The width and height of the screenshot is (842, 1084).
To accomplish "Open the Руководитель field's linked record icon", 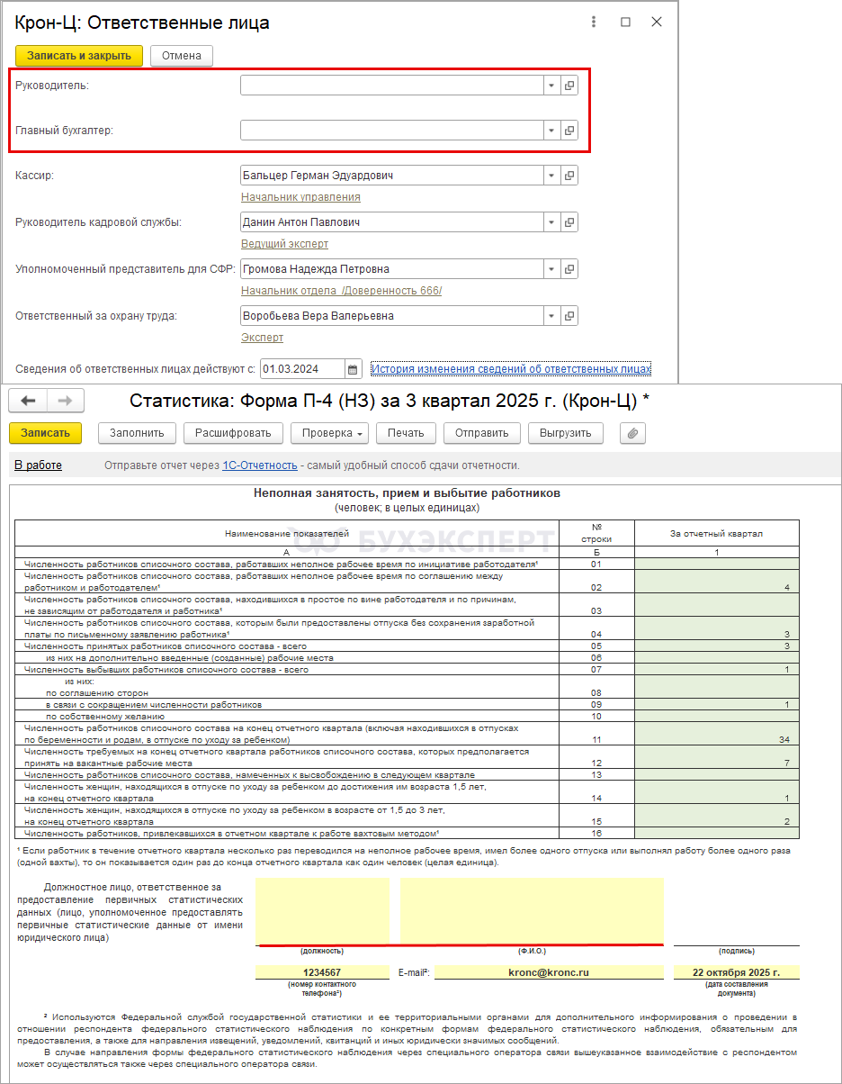I will (x=569, y=86).
